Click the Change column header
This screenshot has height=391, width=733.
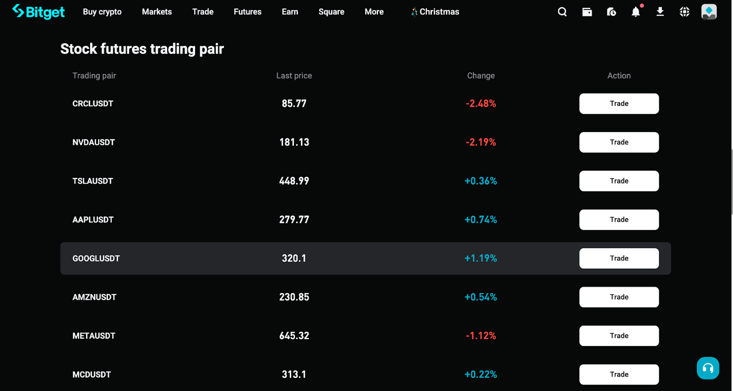481,76
